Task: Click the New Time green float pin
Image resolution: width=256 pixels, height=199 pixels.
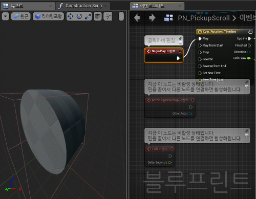Action: tap(200, 80)
